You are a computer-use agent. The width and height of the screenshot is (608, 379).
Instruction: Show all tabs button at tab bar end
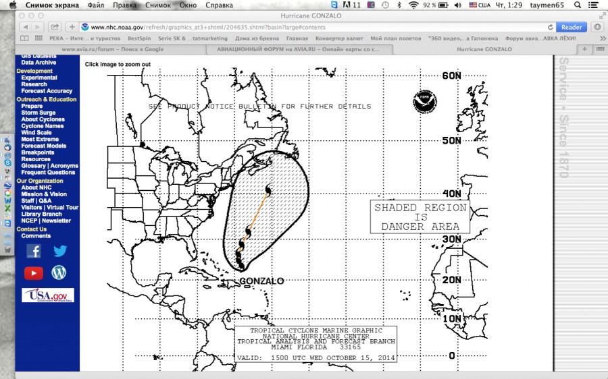click(x=600, y=49)
